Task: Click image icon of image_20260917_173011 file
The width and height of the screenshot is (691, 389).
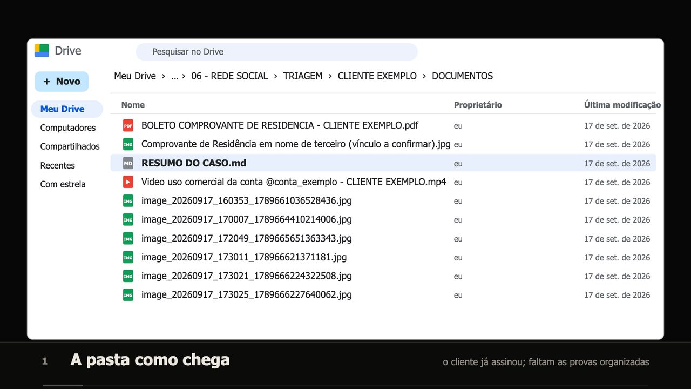Action: click(x=128, y=257)
